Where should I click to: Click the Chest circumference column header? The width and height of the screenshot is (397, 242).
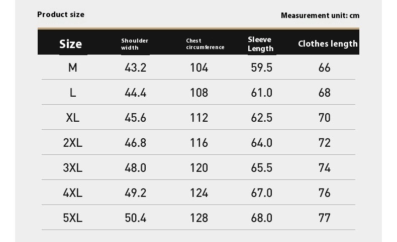(x=205, y=44)
